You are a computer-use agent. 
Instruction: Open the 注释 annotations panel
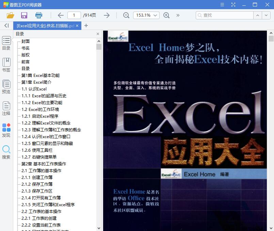[x=6, y=109]
